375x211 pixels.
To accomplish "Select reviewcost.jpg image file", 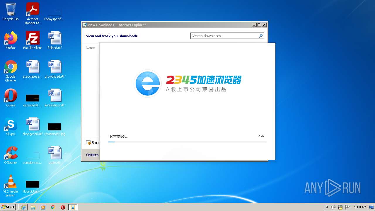I will [x=54, y=129].
